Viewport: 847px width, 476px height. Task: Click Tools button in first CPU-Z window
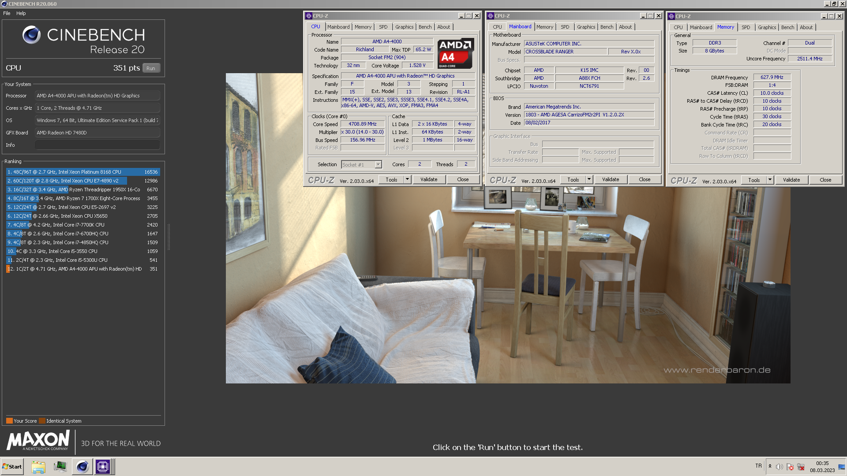(391, 179)
